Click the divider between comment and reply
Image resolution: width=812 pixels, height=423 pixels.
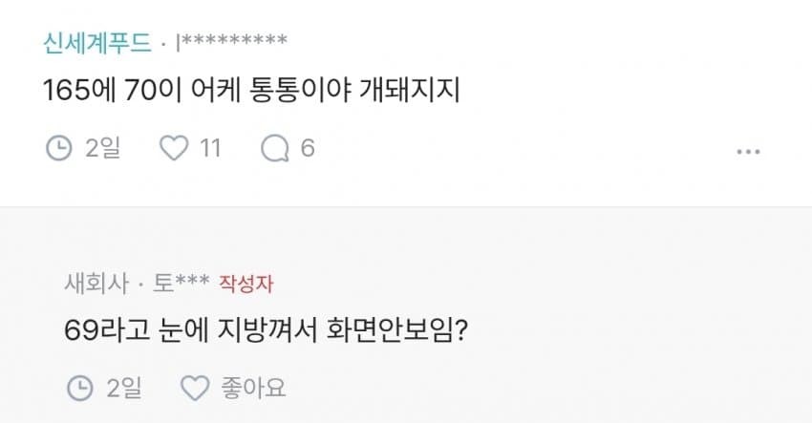click(406, 208)
